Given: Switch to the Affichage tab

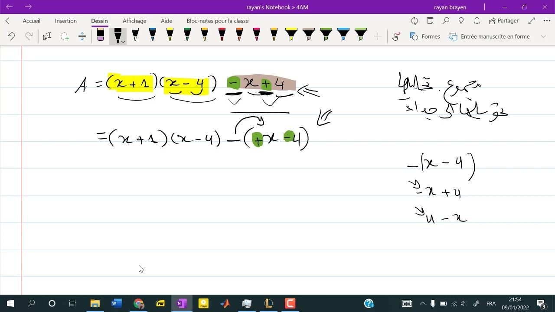Looking at the screenshot, I should [134, 21].
